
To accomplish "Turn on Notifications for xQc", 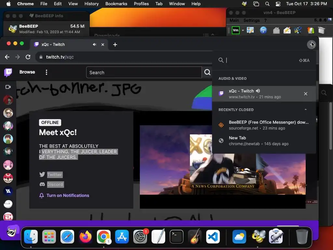I will 64,195.
